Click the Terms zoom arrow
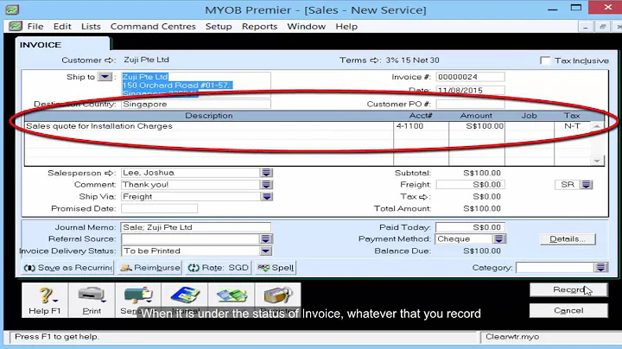Image resolution: width=622 pixels, height=349 pixels. coord(374,60)
